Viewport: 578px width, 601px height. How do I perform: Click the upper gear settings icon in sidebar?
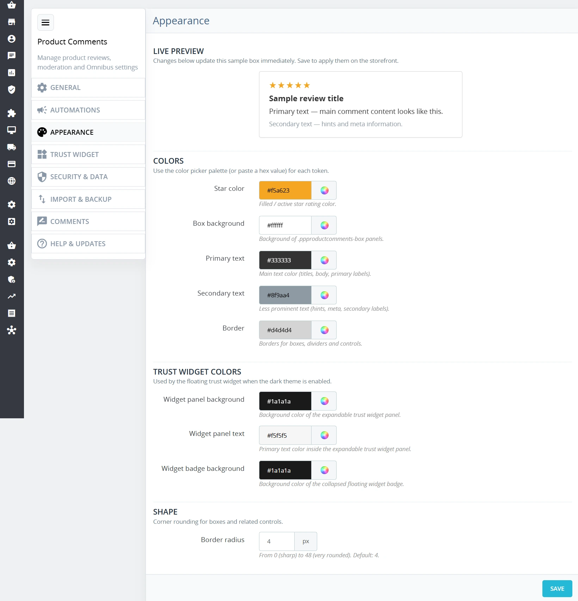[12, 205]
